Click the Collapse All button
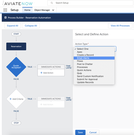The height and width of the screenshot is (135, 134). [x=31, y=26]
